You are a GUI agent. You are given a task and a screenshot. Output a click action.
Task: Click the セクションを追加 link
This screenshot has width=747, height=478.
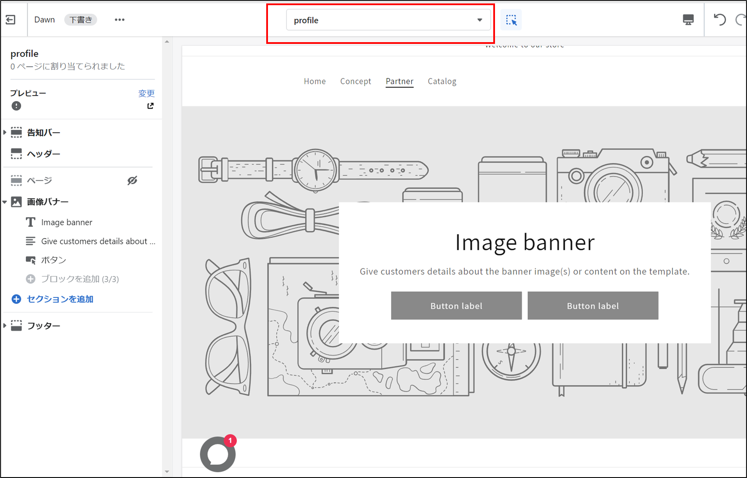point(60,299)
